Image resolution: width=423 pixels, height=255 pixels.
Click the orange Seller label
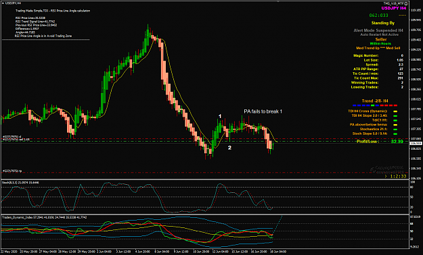point(381,40)
